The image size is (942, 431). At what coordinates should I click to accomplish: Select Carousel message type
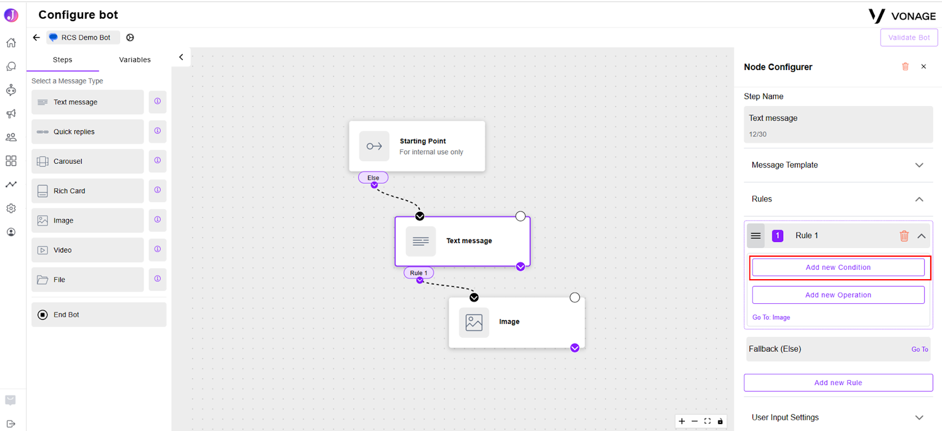click(88, 161)
